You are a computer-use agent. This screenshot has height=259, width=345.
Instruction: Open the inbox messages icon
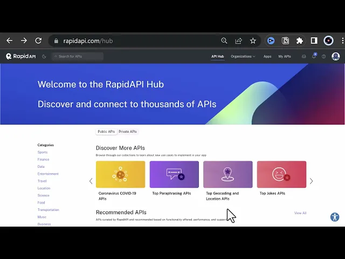tap(304, 56)
